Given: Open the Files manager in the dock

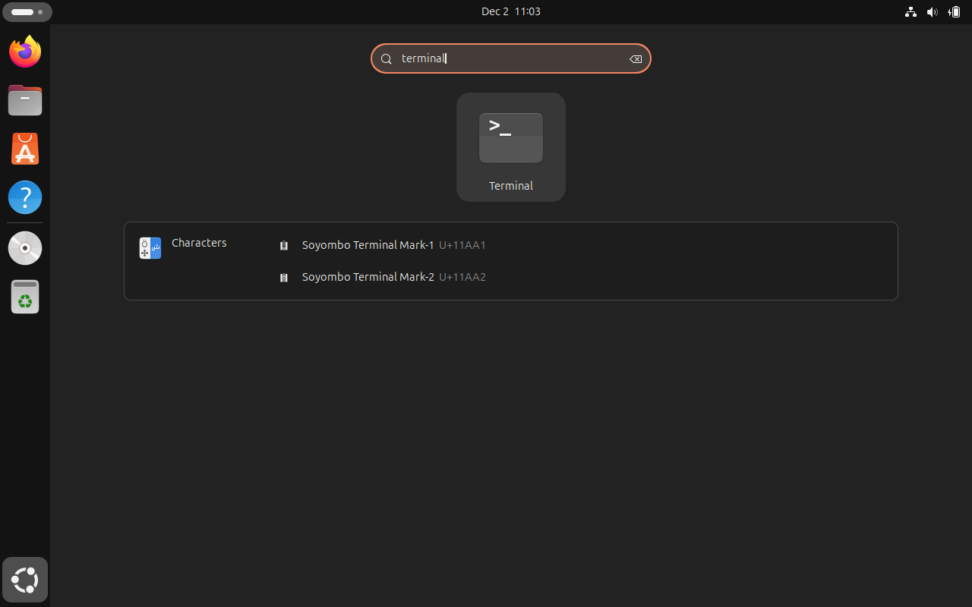Looking at the screenshot, I should 25,100.
